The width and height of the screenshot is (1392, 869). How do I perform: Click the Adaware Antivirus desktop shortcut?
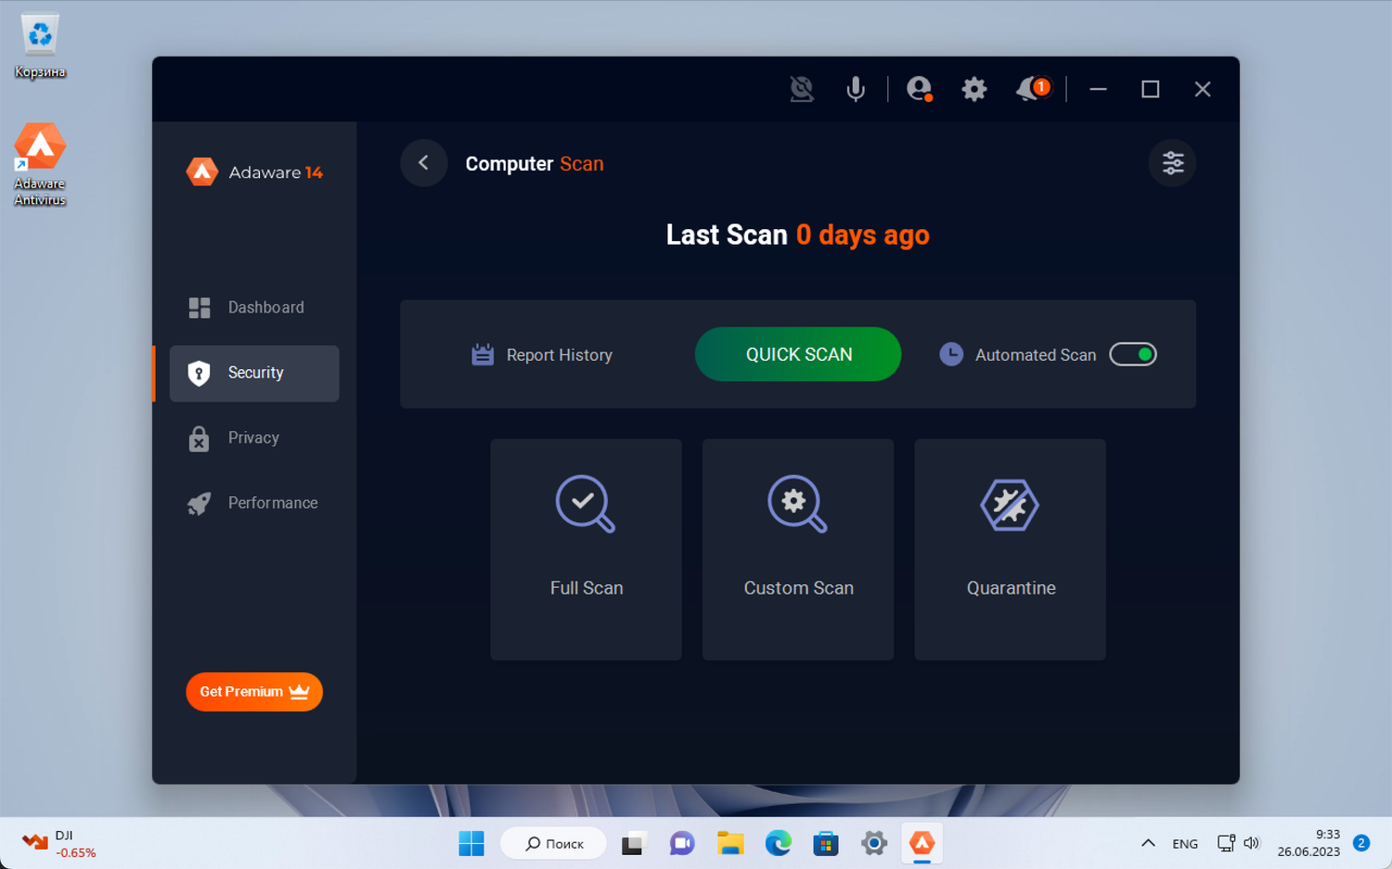click(40, 164)
